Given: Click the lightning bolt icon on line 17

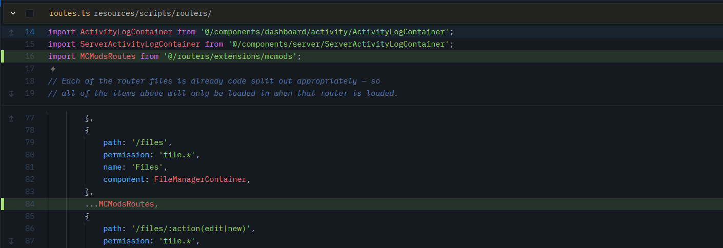Looking at the screenshot, I should point(52,69).
